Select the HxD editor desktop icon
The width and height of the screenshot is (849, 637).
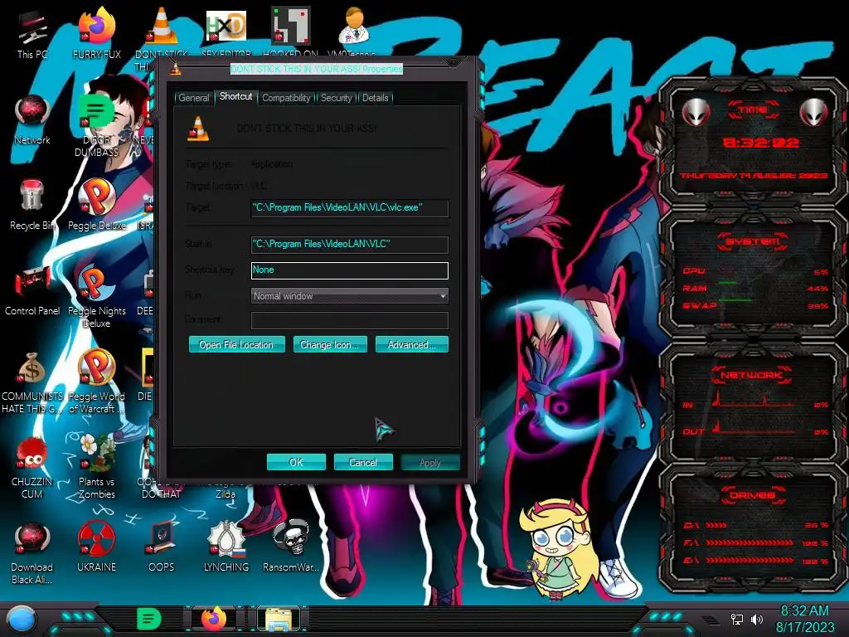(x=226, y=32)
